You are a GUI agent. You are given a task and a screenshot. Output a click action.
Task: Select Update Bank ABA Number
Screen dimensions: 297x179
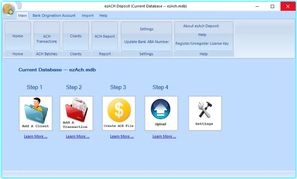point(146,42)
